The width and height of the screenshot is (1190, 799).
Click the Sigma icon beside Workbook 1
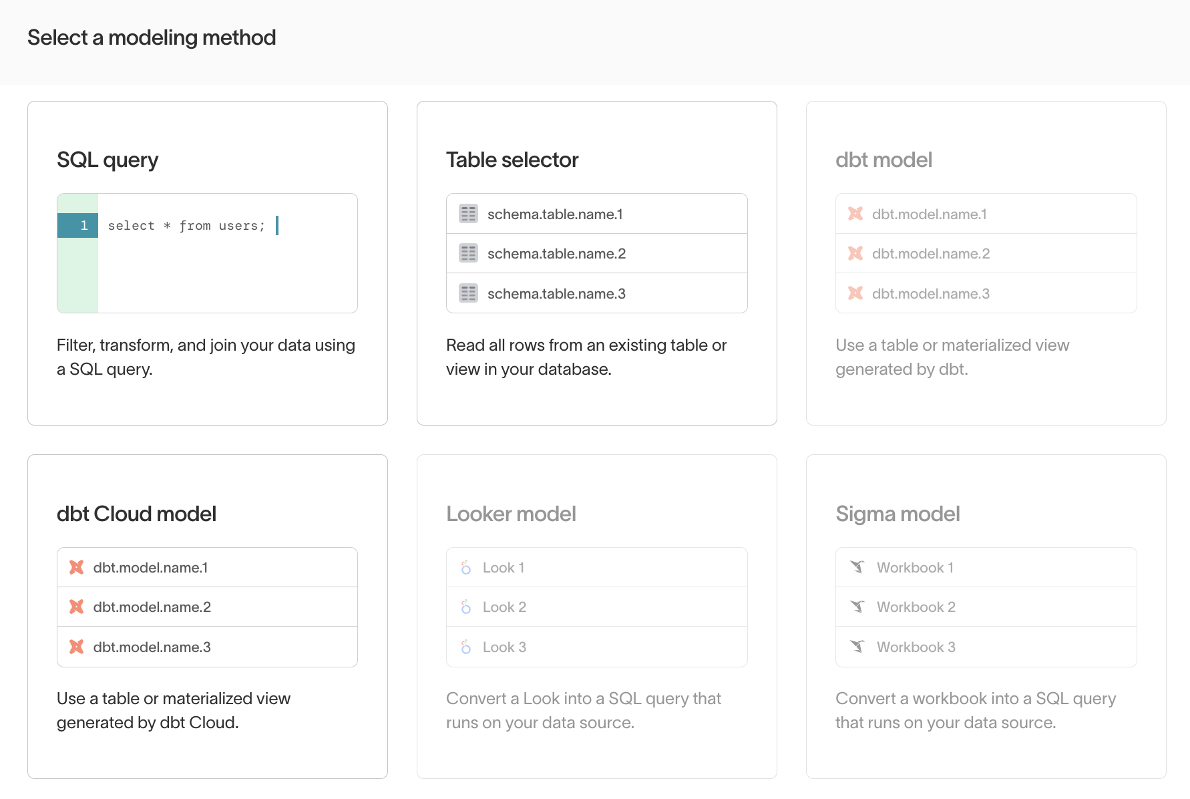coord(857,567)
